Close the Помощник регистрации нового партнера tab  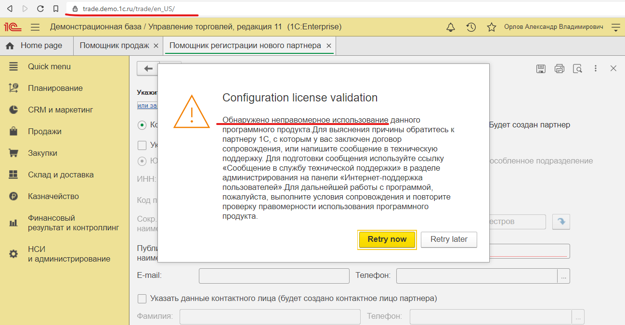(329, 46)
